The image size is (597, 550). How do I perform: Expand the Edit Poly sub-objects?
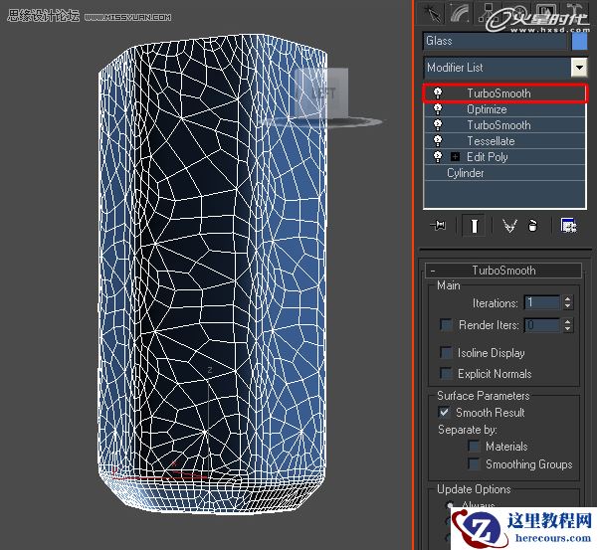(455, 157)
